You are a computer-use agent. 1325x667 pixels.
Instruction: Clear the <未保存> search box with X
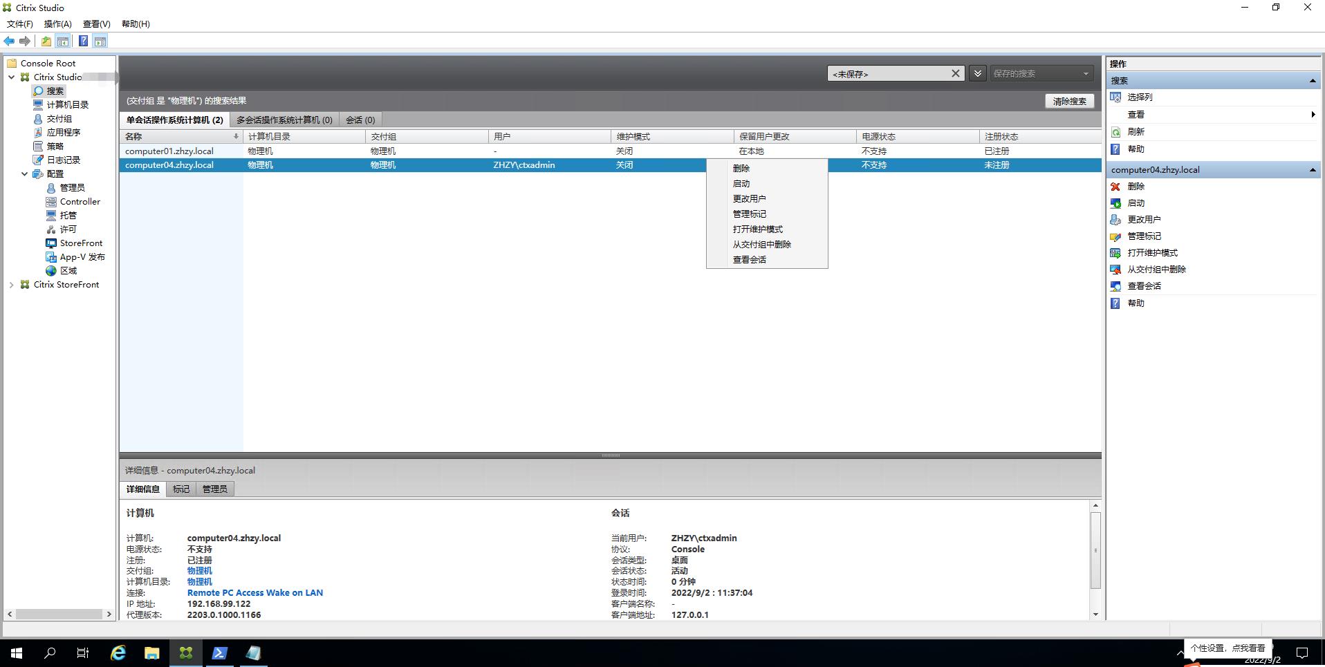[x=955, y=73]
